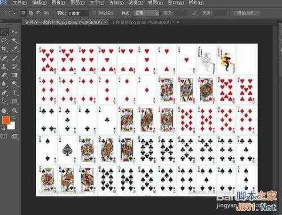Select the Lasso tool
This screenshot has width=282, height=215.
[5, 41]
